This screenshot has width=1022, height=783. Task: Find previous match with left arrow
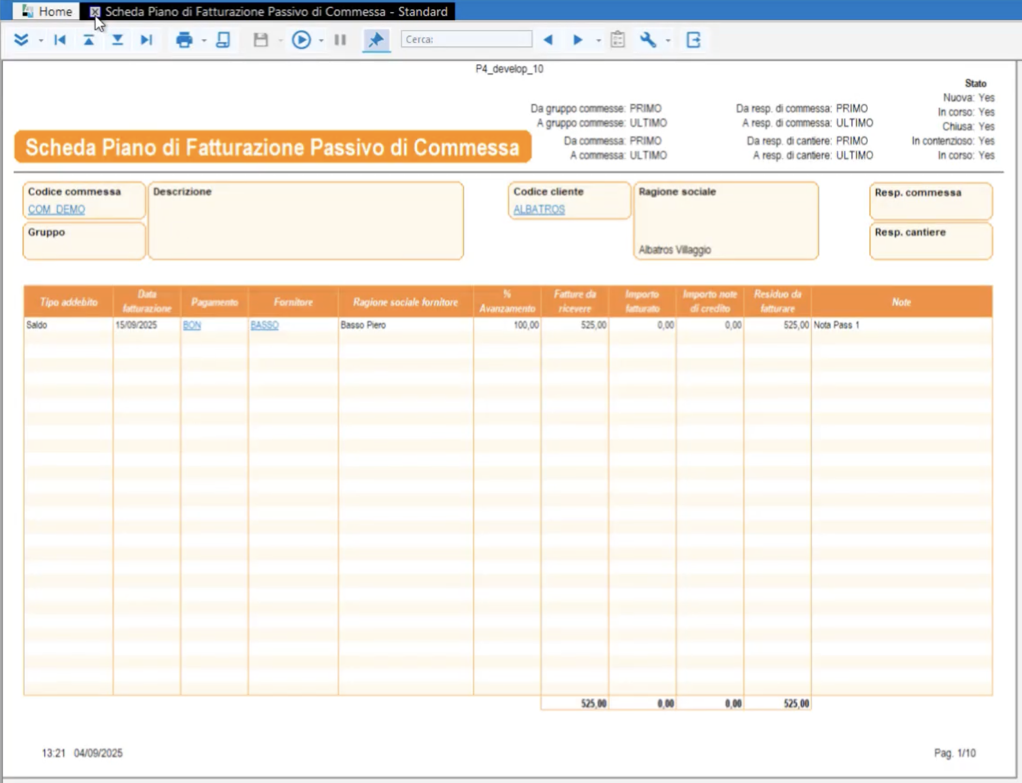pyautogui.click(x=548, y=40)
